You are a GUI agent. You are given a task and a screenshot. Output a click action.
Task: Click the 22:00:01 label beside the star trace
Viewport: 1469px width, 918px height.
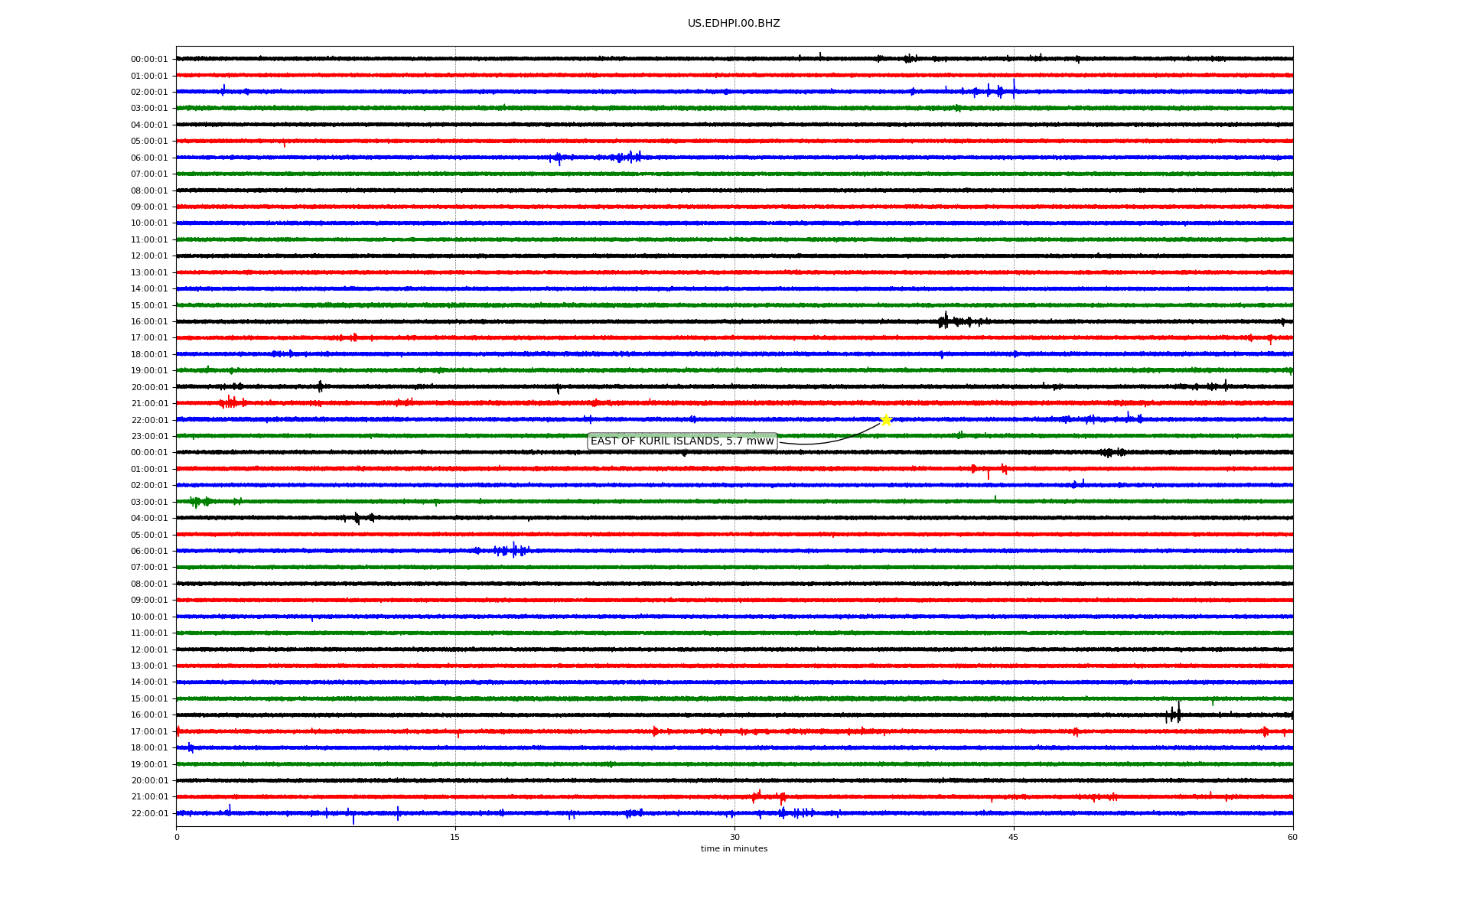click(149, 420)
